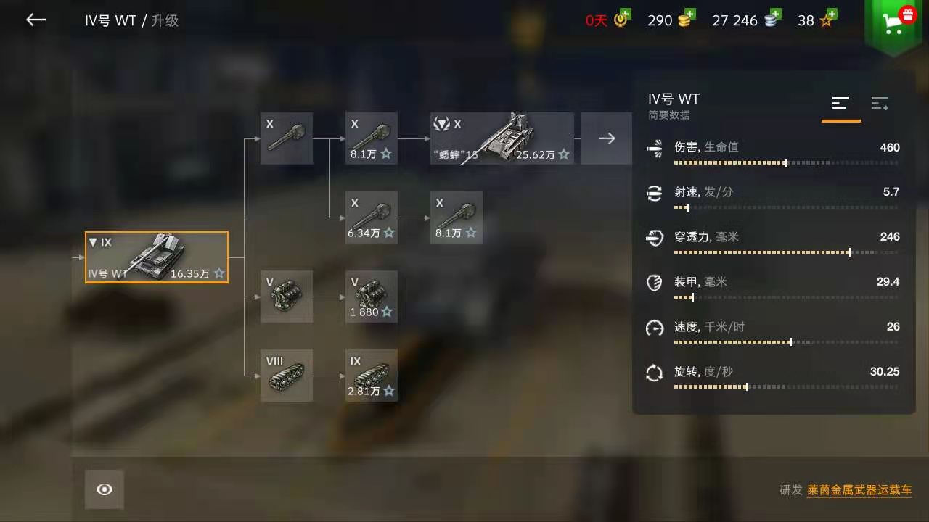This screenshot has width=929, height=522.
Task: Select the tier X gun costing 6.34万
Action: click(x=371, y=217)
